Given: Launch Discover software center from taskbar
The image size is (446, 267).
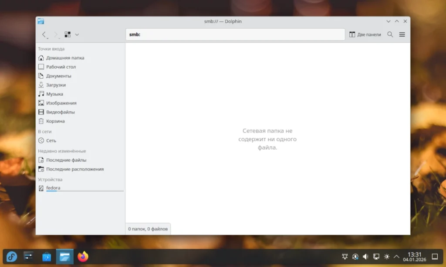Looking at the screenshot, I should (x=47, y=257).
